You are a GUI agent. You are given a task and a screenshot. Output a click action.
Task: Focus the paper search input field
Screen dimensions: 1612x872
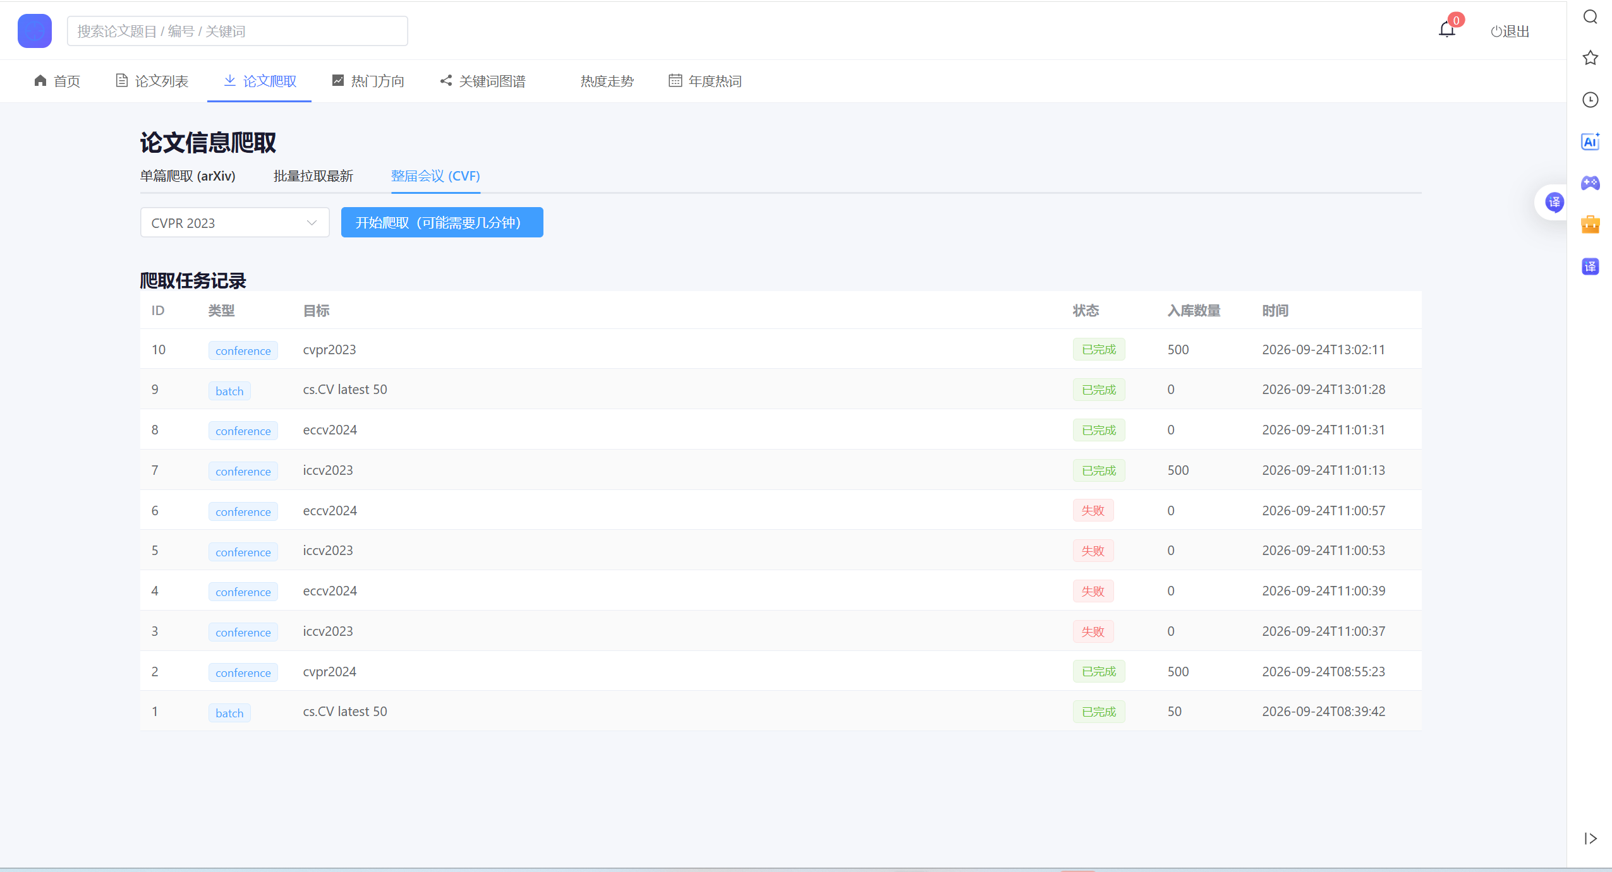point(238,31)
